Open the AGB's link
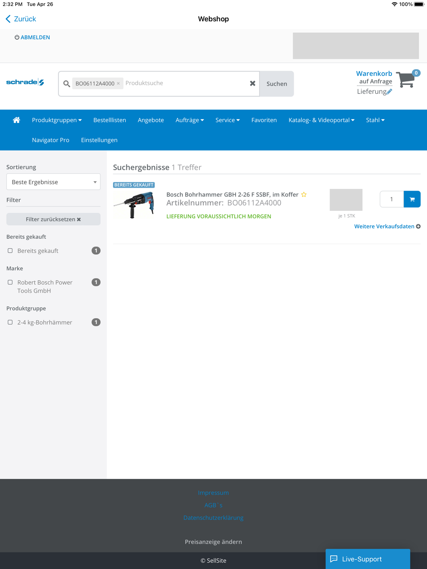 coord(213,505)
